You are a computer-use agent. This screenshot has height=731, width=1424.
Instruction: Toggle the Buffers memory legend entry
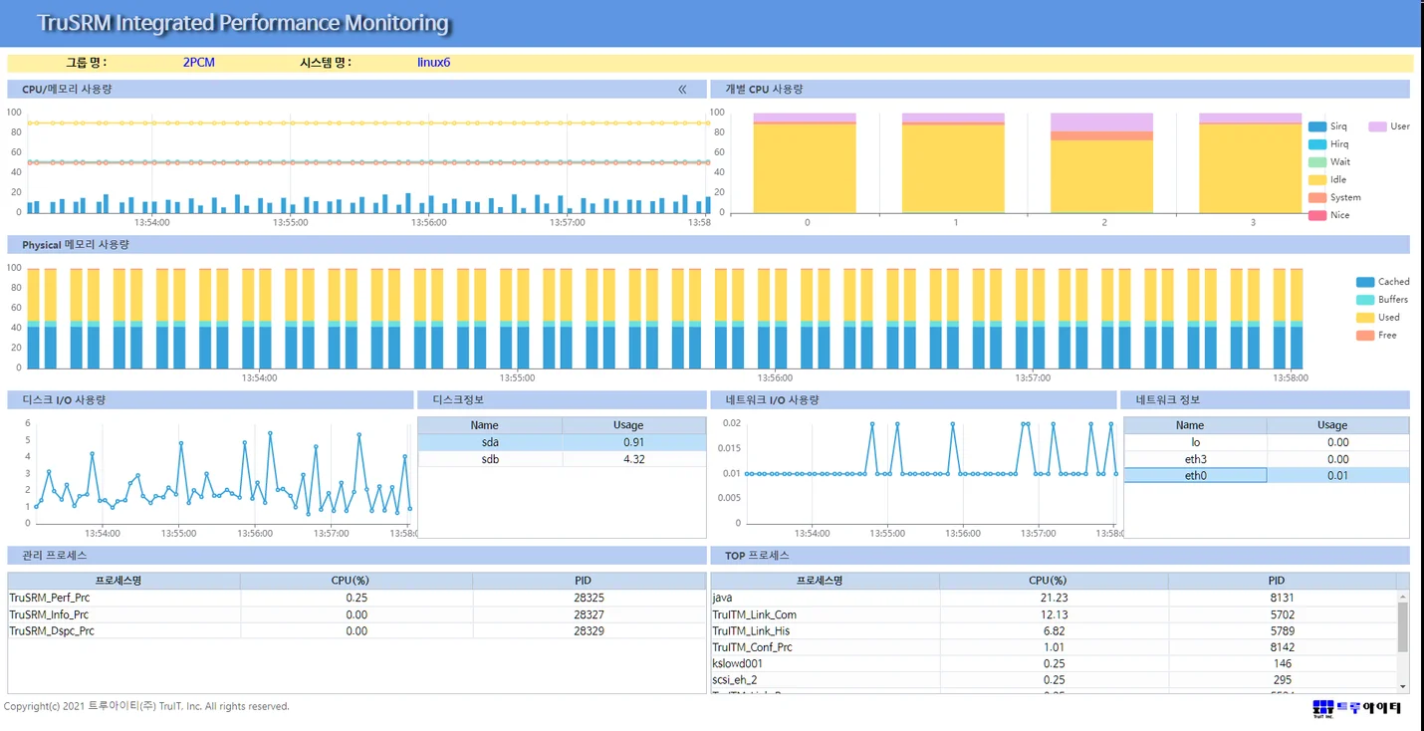tap(1382, 300)
